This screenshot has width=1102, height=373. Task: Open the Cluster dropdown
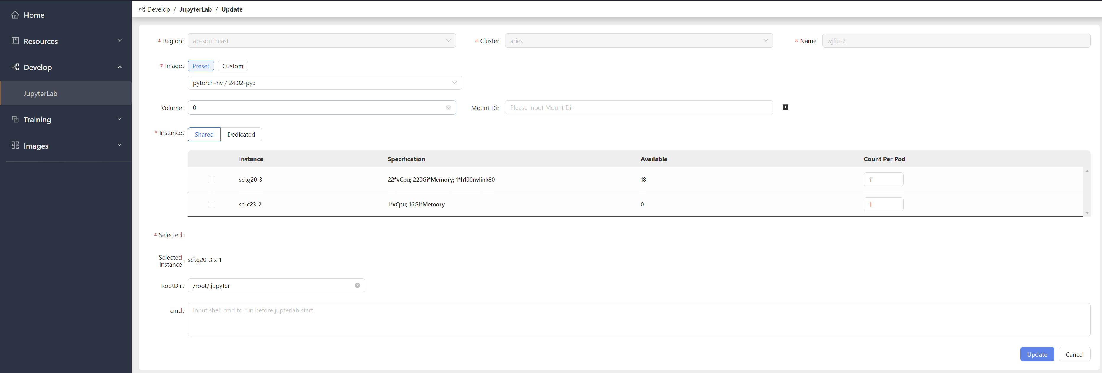(x=639, y=40)
